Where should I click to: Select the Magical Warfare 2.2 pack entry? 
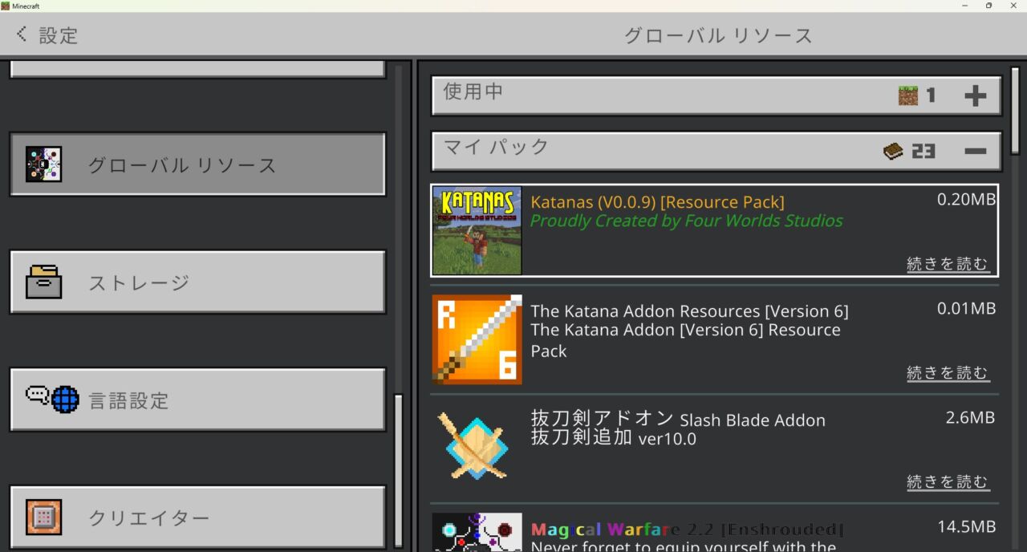coord(706,530)
